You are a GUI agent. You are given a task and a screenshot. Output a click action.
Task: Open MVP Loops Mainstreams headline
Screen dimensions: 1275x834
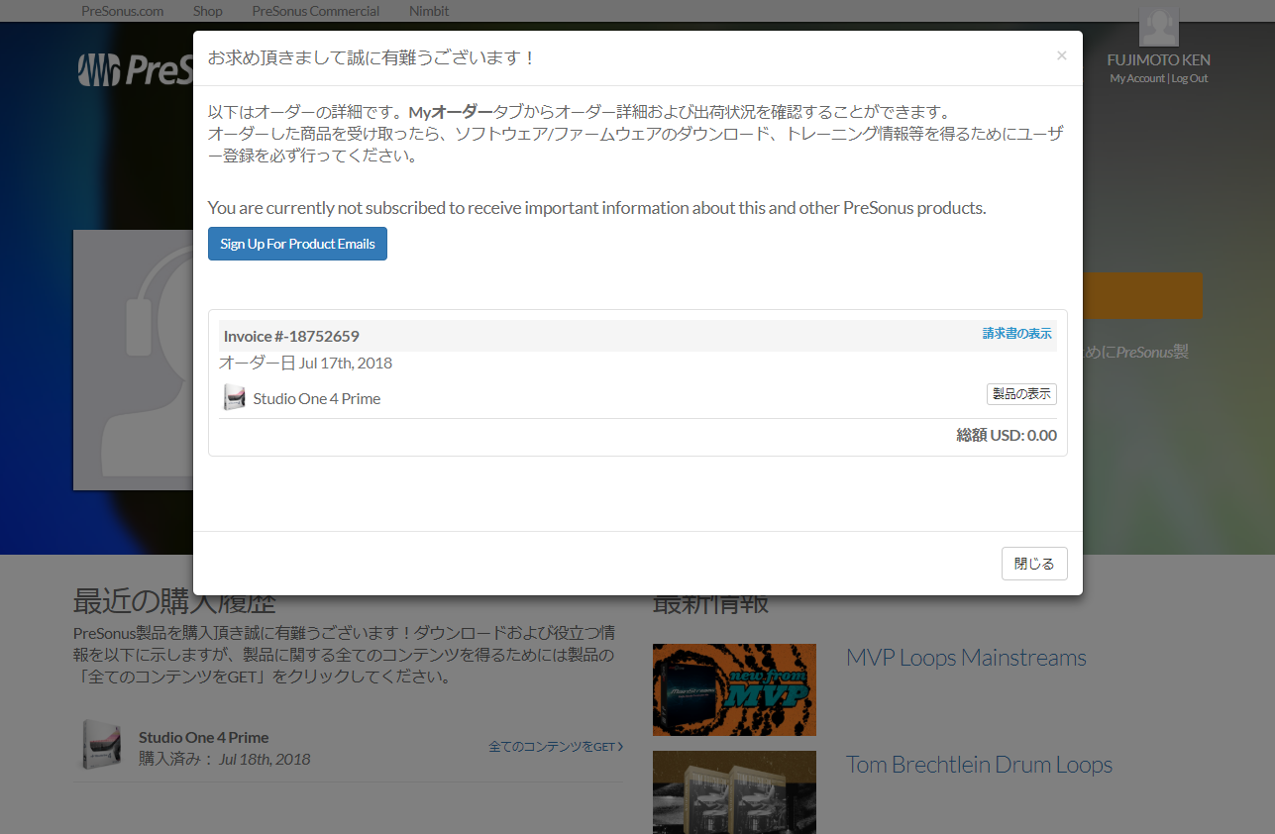(x=966, y=658)
